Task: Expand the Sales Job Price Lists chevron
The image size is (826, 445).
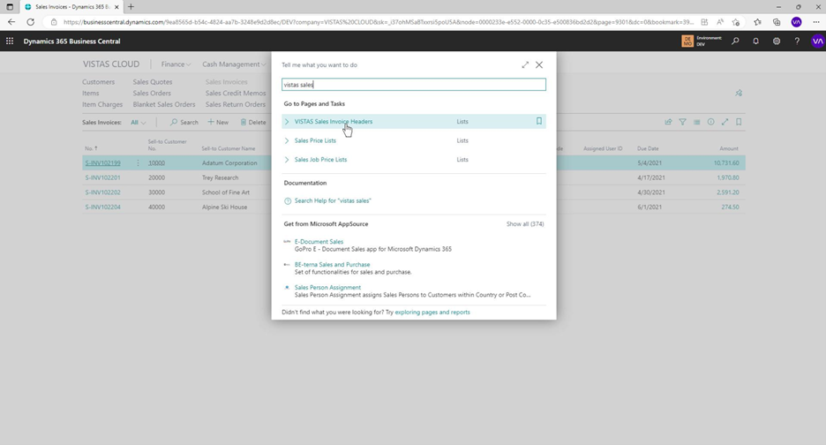Action: (287, 160)
